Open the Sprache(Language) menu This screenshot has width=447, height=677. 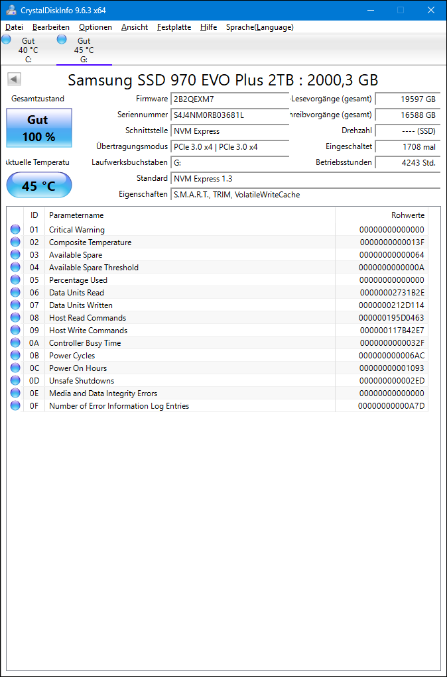pyautogui.click(x=260, y=27)
